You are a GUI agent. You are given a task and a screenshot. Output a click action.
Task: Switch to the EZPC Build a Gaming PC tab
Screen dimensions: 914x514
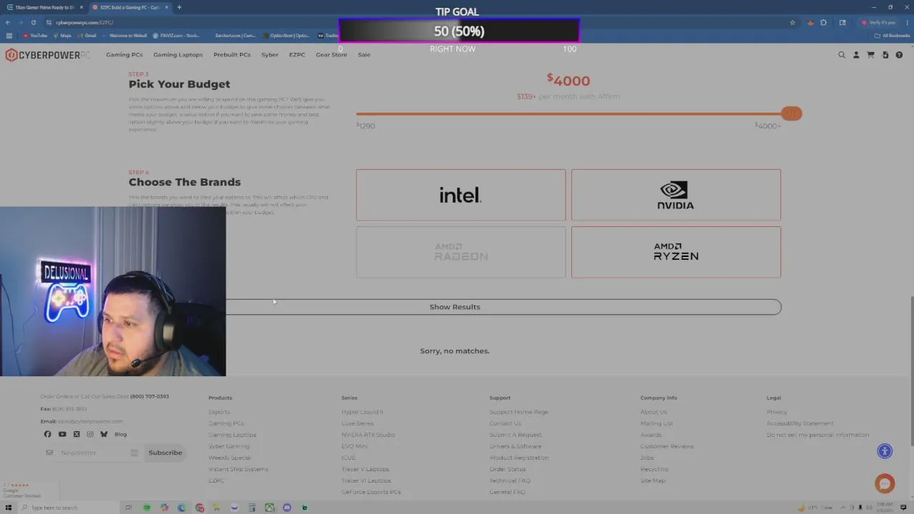[x=129, y=7]
